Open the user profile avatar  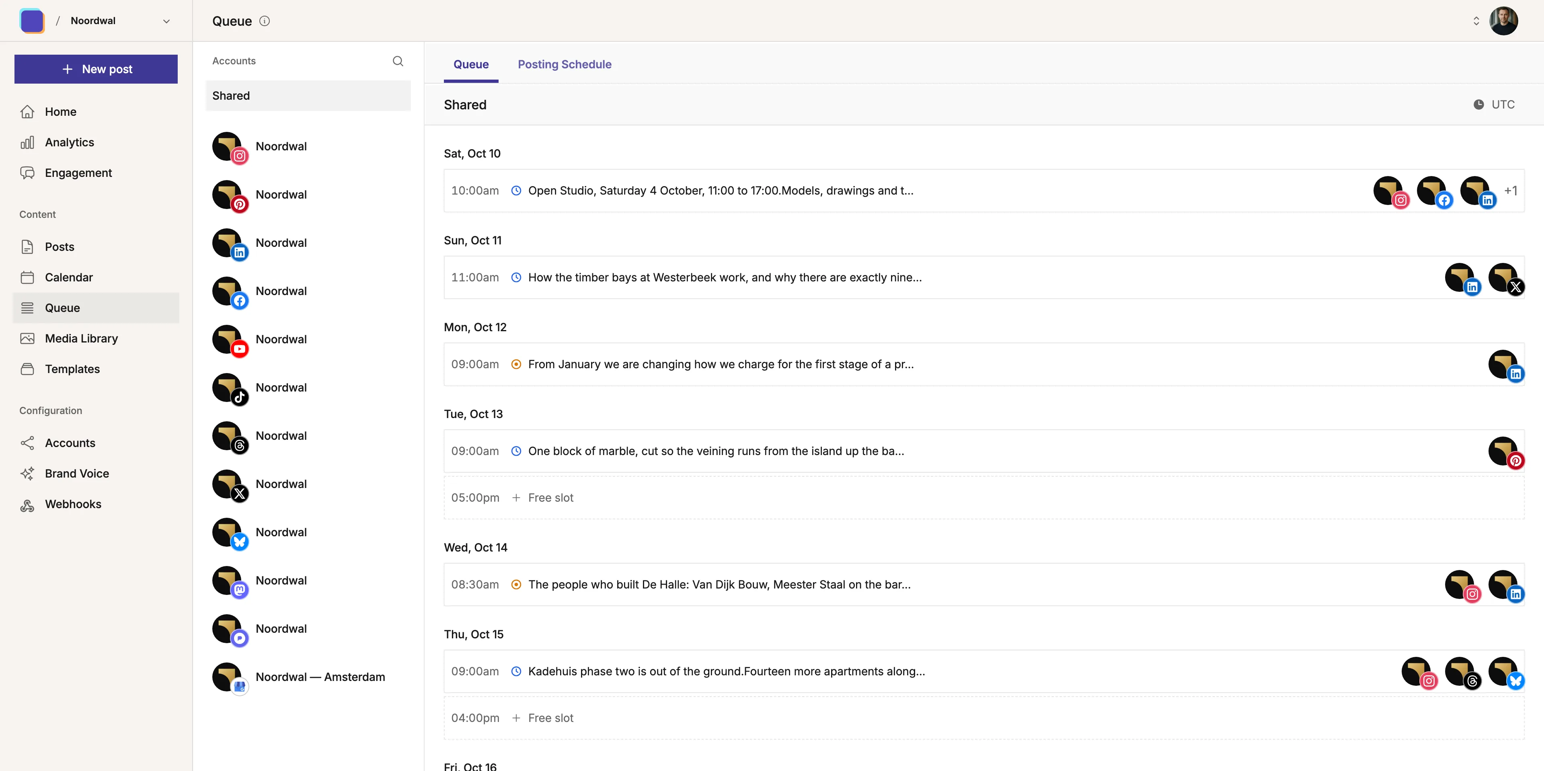pyautogui.click(x=1503, y=21)
